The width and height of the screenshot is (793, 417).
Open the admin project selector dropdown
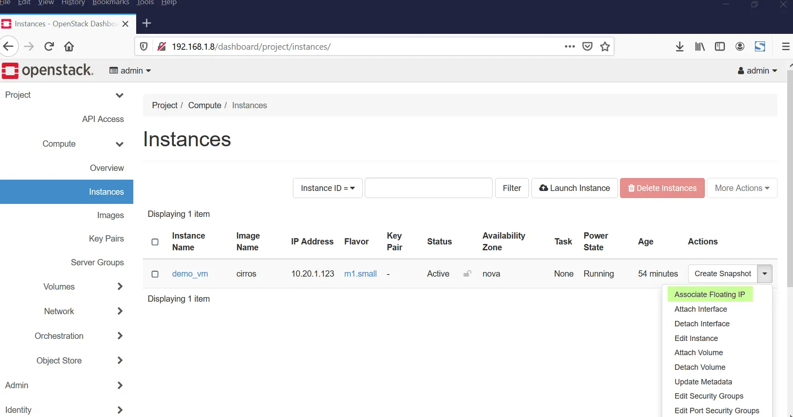tap(130, 71)
